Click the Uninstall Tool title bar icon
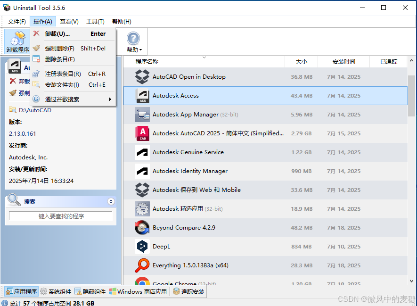 [7, 8]
